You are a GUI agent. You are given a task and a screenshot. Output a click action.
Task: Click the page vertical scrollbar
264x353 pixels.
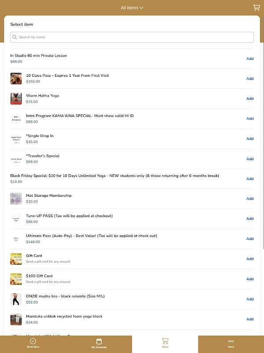click(262, 132)
